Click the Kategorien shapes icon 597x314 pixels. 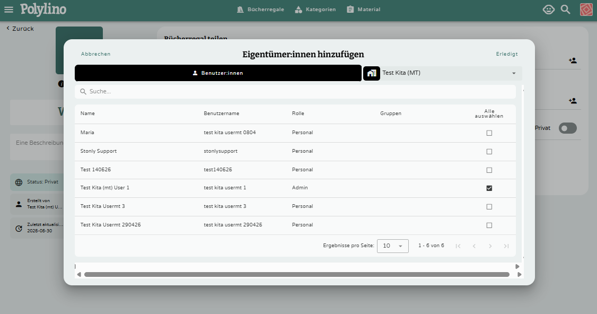point(298,10)
